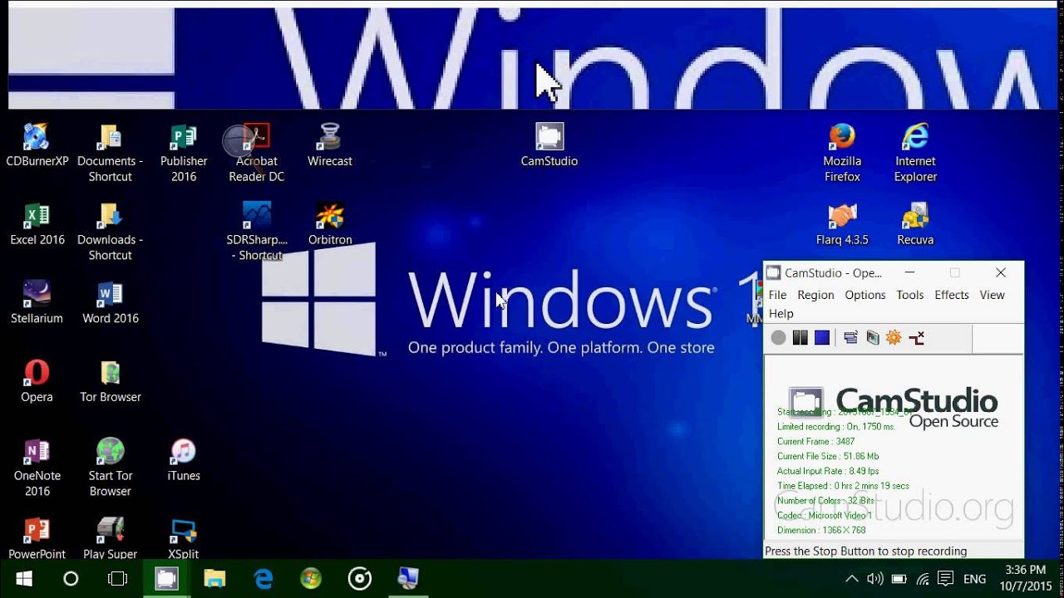The width and height of the screenshot is (1064, 598).
Task: Launch Tor Browser from the desktop
Action: [110, 374]
